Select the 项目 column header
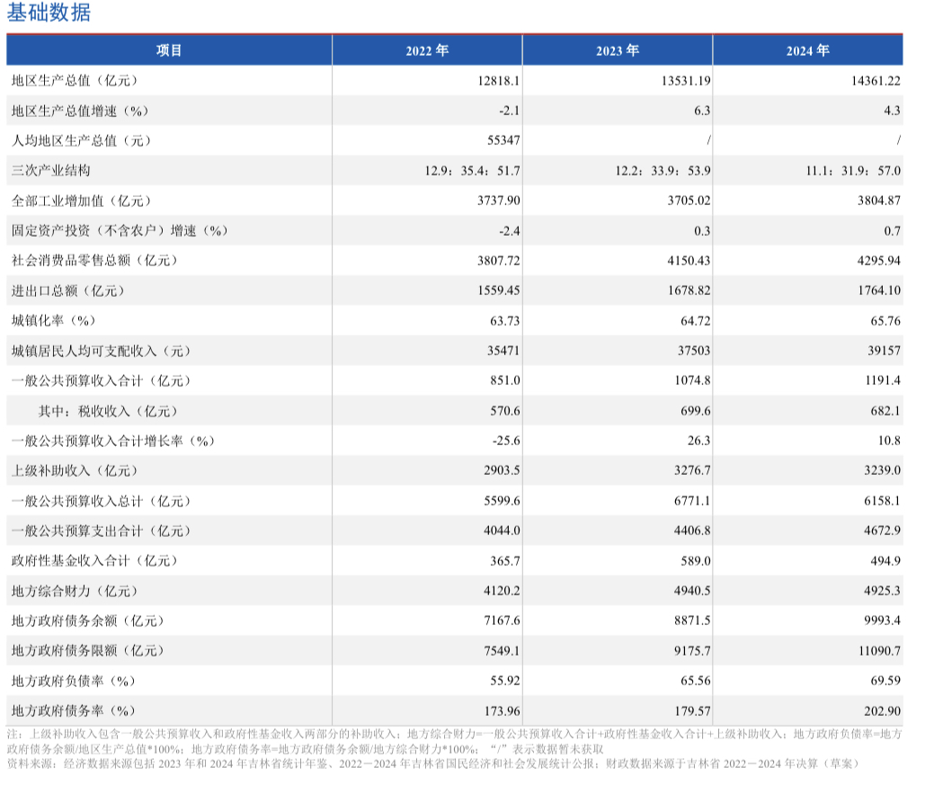Viewport: 925px width, 785px height. tap(168, 50)
